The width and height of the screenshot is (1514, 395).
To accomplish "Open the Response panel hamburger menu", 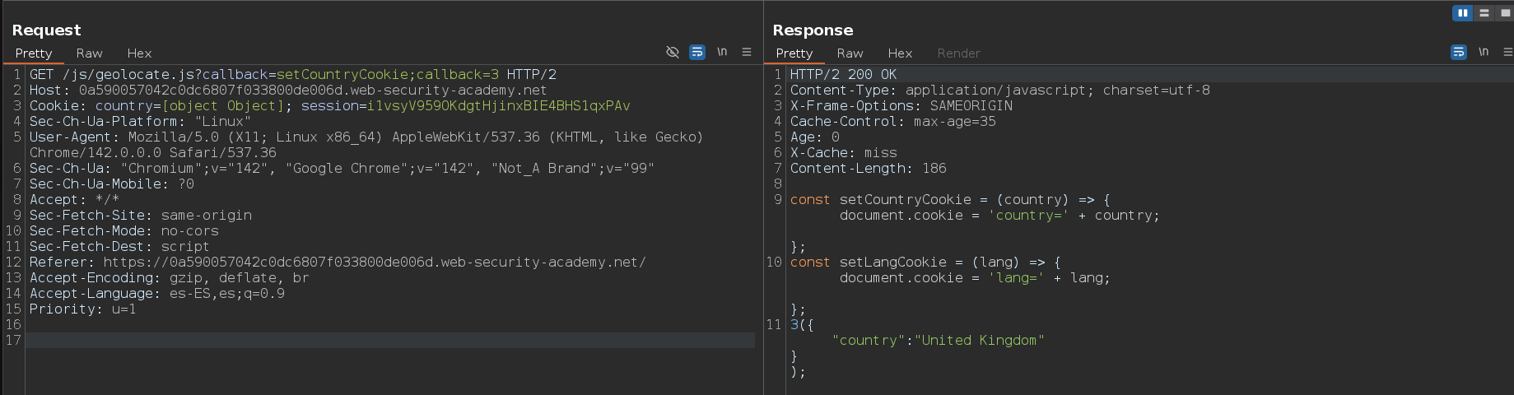I will [x=1507, y=52].
